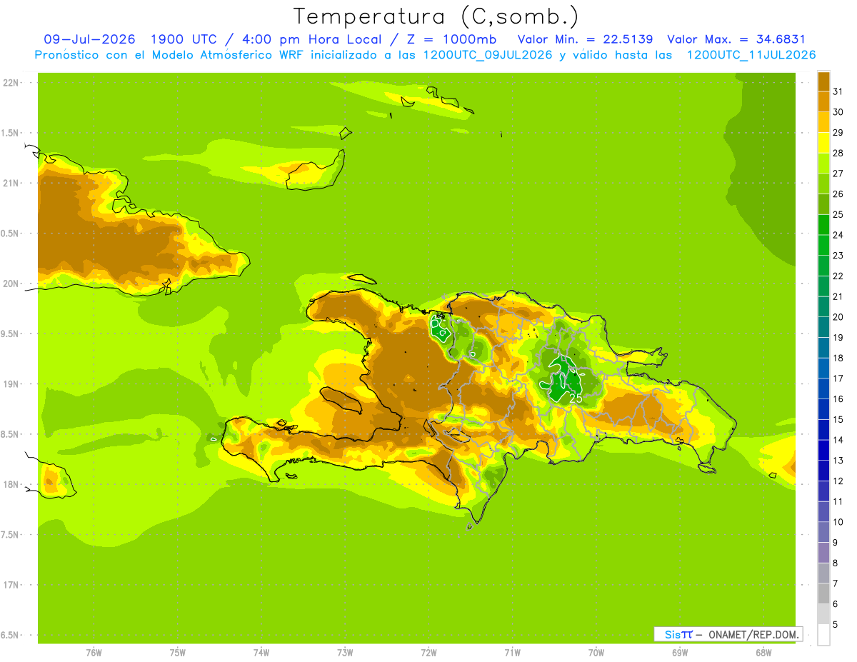Click the "71W" longitude axis label
857x662 pixels.
[512, 653]
